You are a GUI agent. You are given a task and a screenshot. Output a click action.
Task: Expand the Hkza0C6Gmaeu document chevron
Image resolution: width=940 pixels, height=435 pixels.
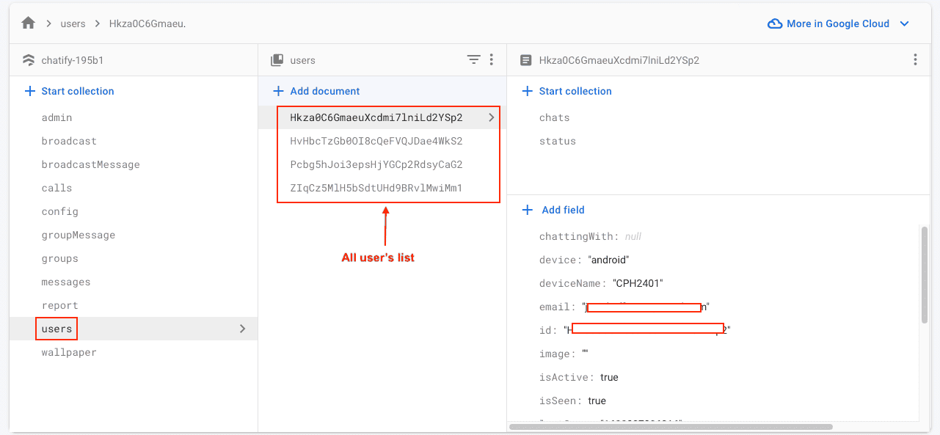tap(492, 117)
